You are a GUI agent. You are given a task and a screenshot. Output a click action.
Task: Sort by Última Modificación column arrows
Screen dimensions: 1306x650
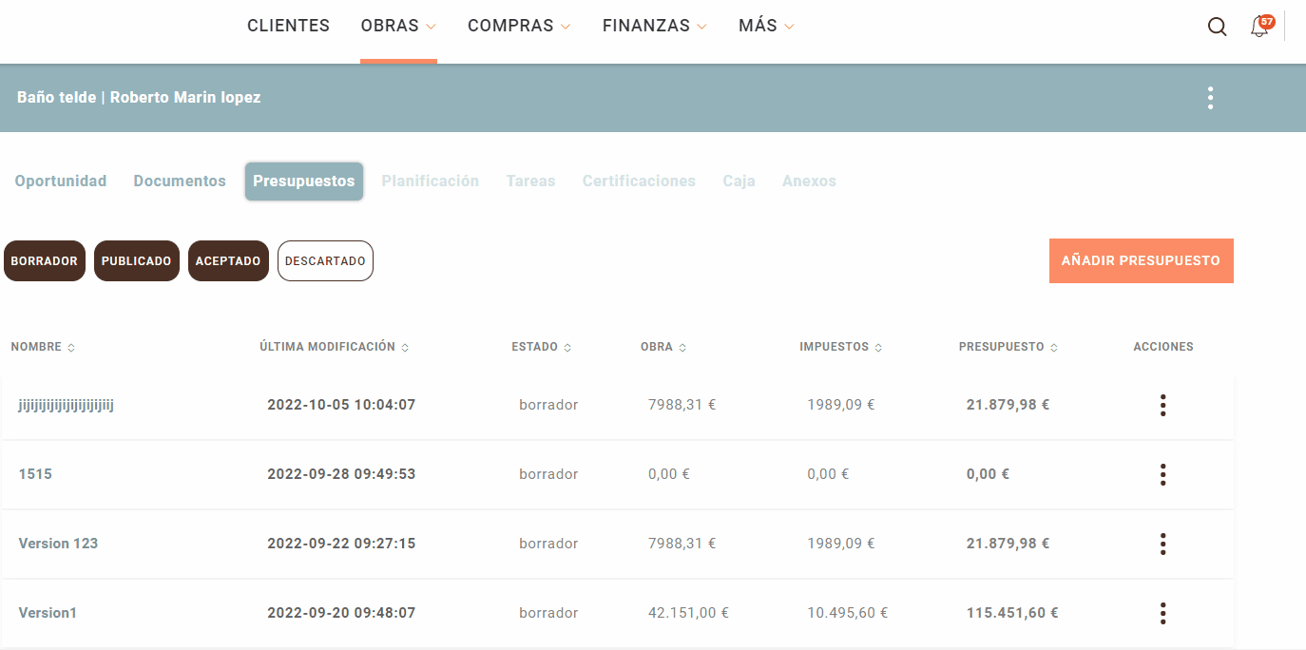405,348
